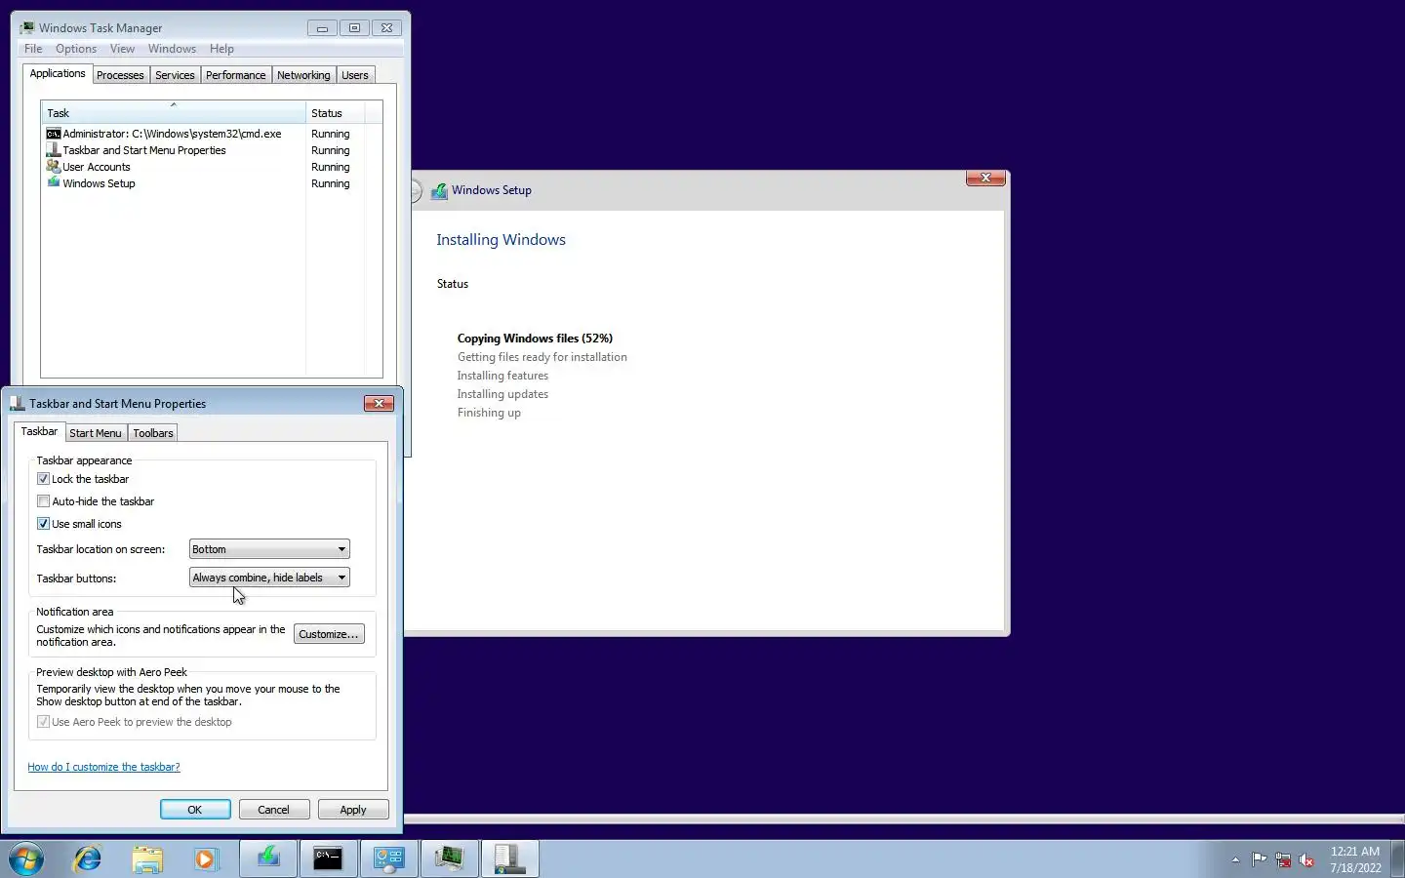Open Options menu in Task Manager
The height and width of the screenshot is (878, 1405).
(76, 49)
